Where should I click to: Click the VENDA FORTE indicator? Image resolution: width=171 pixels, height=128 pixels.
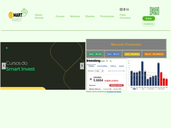tap(117, 85)
